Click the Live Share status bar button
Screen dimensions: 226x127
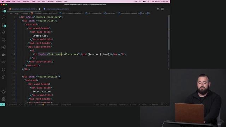coord(53,104)
